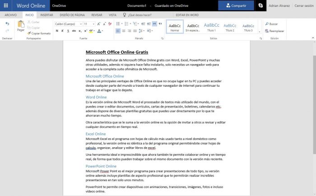Click Cerrar sesión link
Image resolution: width=316 pixels, height=196 pixels.
pyautogui.click(x=304, y=6)
